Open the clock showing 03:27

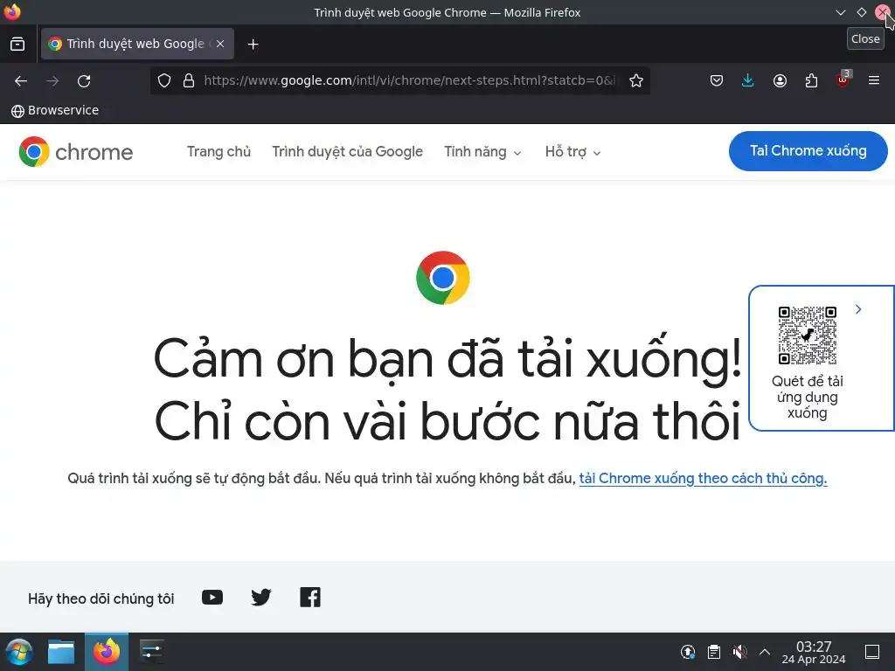click(x=814, y=652)
